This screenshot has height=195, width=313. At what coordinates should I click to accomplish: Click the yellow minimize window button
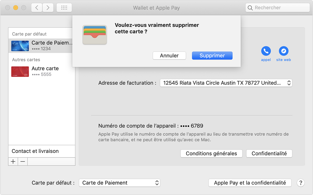click(15, 8)
